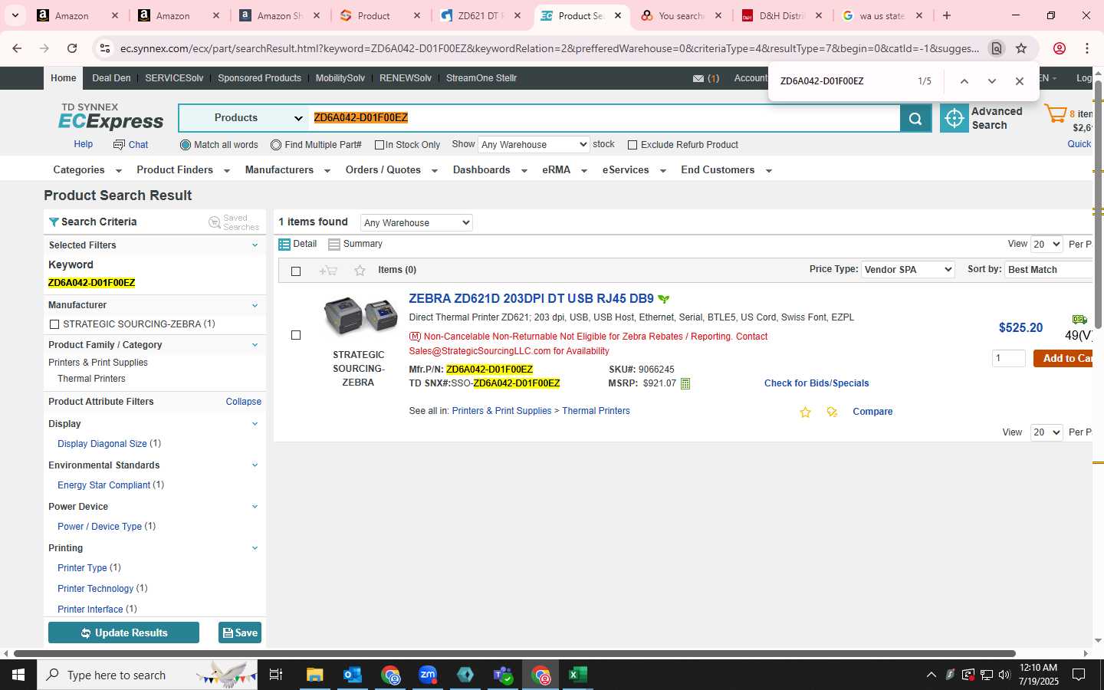Open Sort by Best Match dropdown
This screenshot has width=1104, height=690.
point(1050,269)
